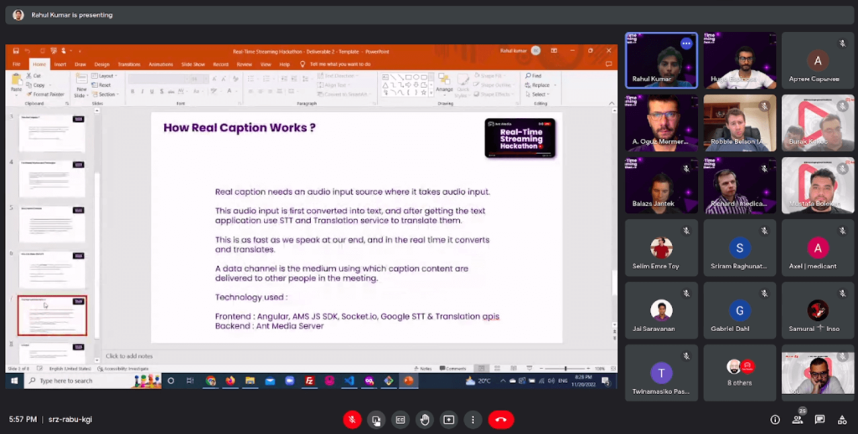Open File Explorer from the taskbar
Image resolution: width=858 pixels, height=434 pixels.
click(x=250, y=380)
